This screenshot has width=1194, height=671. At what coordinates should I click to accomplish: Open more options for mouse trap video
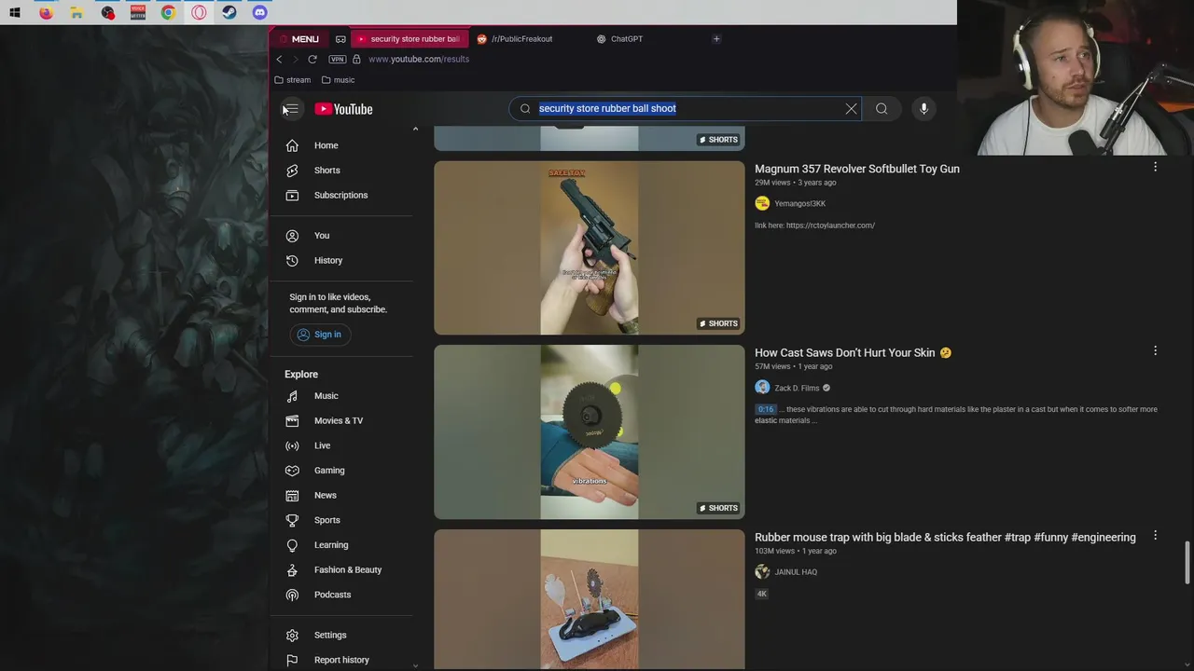point(1155,536)
